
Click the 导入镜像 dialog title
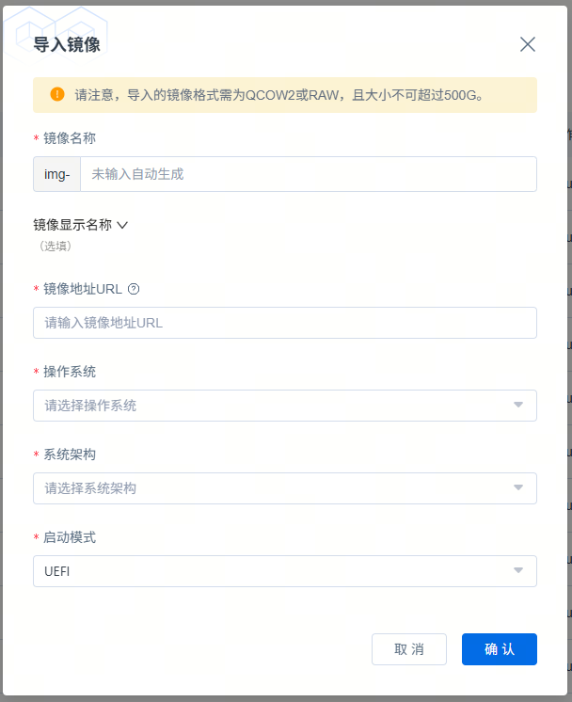click(x=67, y=44)
